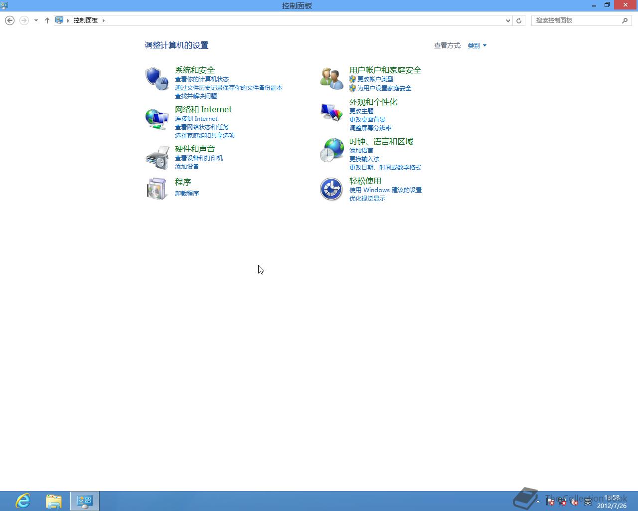Open the Action Center flag tray icon
Image resolution: width=638 pixels, height=511 pixels.
click(550, 502)
